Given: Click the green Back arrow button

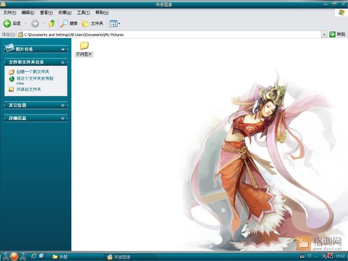Looking at the screenshot, I should [x=7, y=23].
